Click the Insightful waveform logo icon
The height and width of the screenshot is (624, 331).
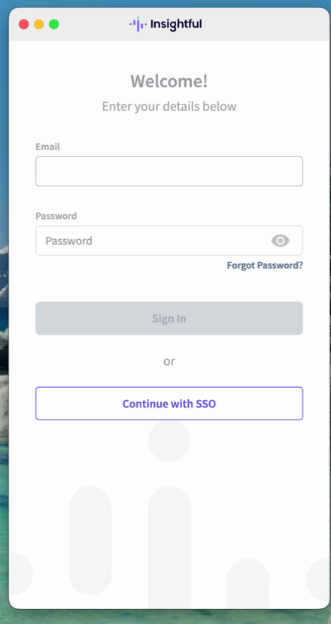pos(138,24)
